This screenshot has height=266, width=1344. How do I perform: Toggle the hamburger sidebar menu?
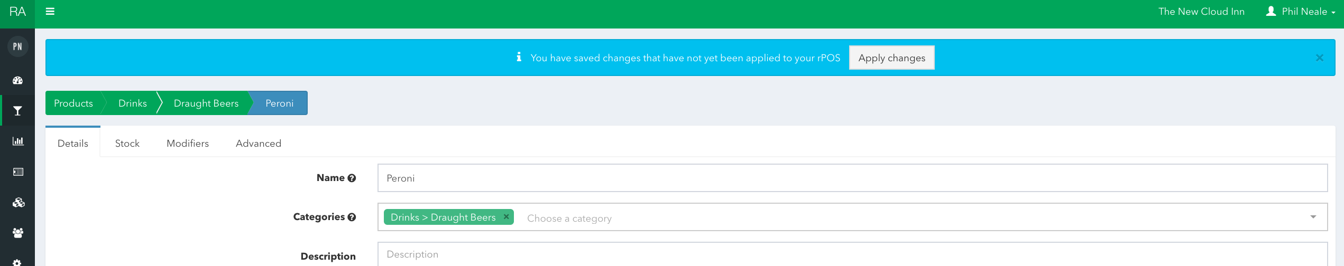[x=50, y=12]
